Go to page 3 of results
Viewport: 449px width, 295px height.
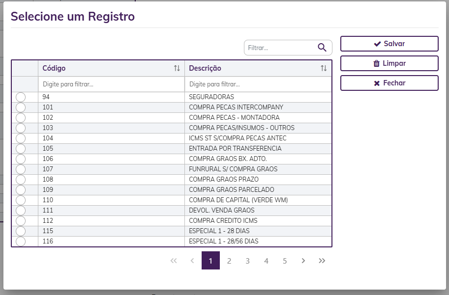click(247, 261)
